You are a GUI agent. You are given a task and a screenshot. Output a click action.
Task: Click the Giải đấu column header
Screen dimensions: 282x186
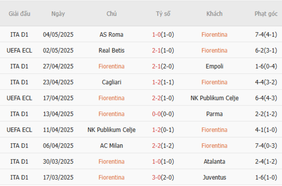coord(20,13)
